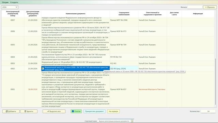Screen dimensions: 218x123
Task: Click date 21.04.2026 in row 0004
Action: pos(33,57)
